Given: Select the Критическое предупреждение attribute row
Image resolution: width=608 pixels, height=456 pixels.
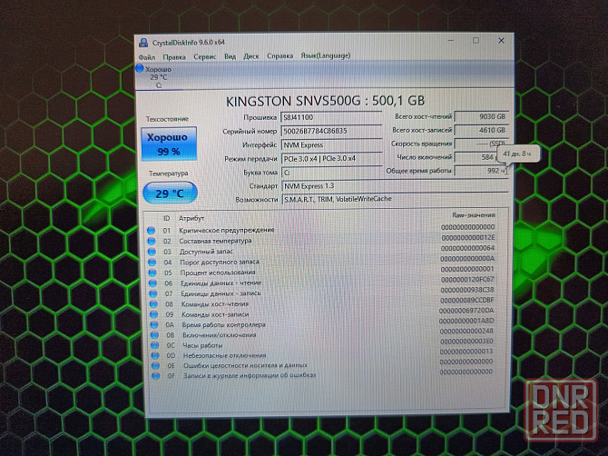Looking at the screenshot, I should point(321,229).
